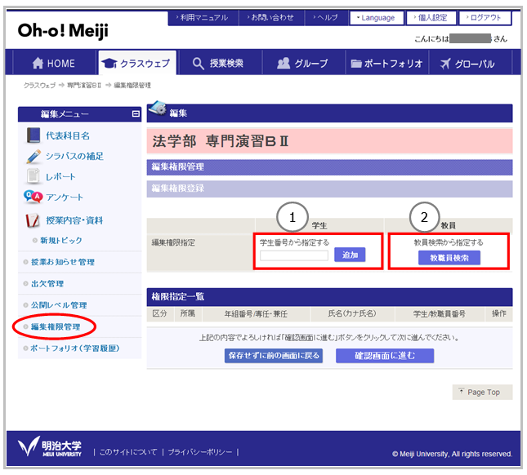Select 新規トピック
The height and width of the screenshot is (475, 527).
pyautogui.click(x=60, y=240)
